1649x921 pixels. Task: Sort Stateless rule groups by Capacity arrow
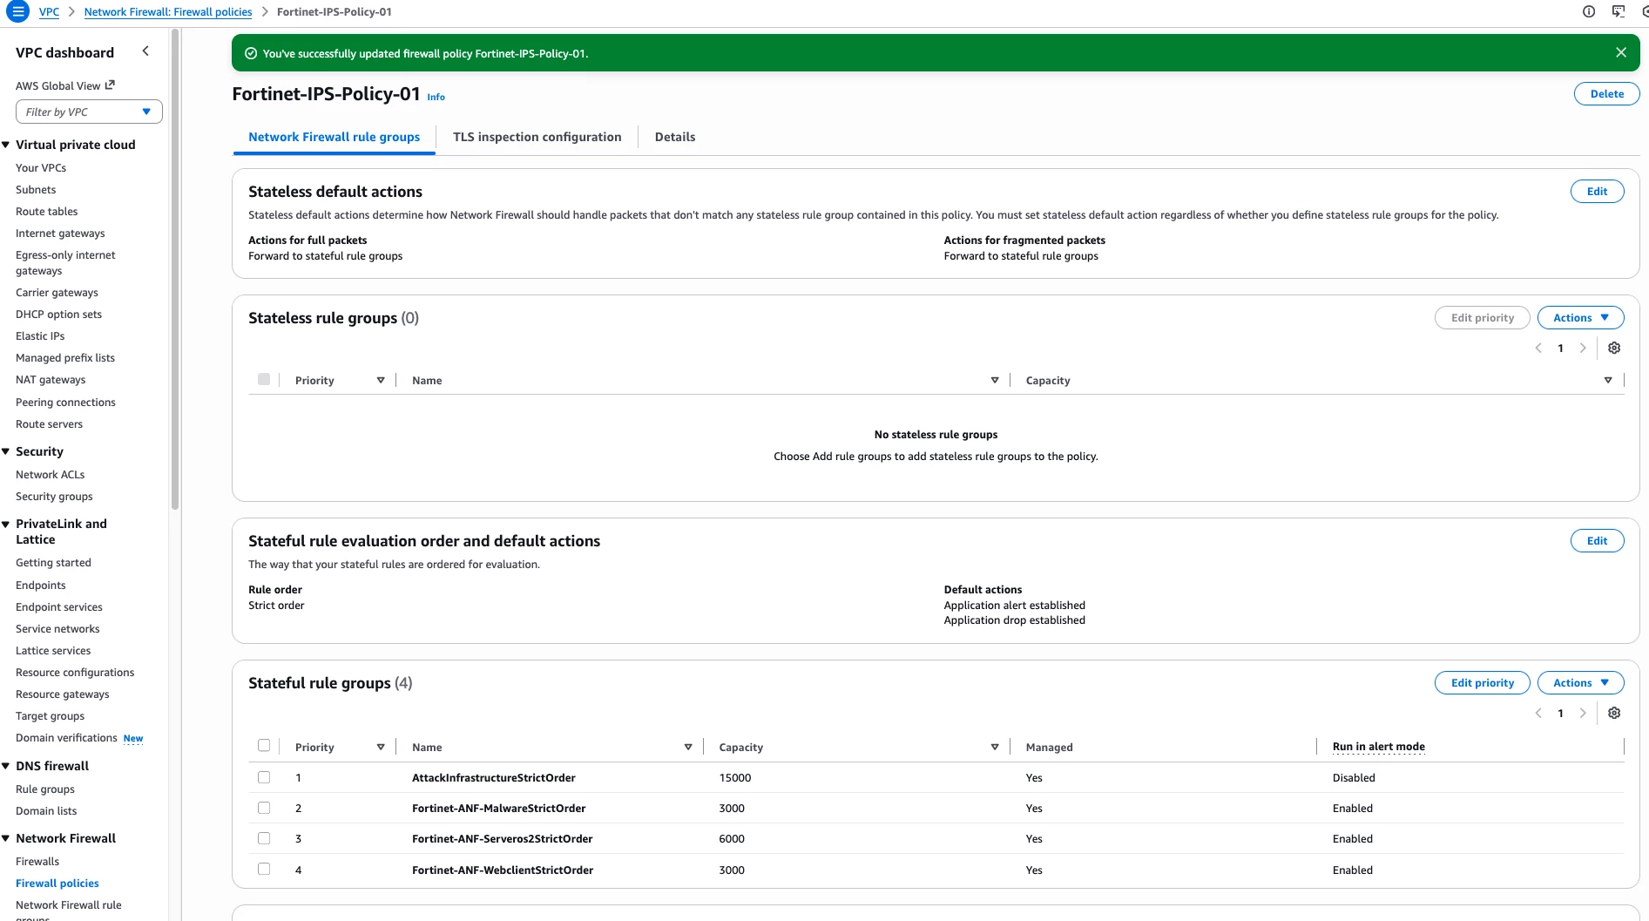(x=1608, y=381)
